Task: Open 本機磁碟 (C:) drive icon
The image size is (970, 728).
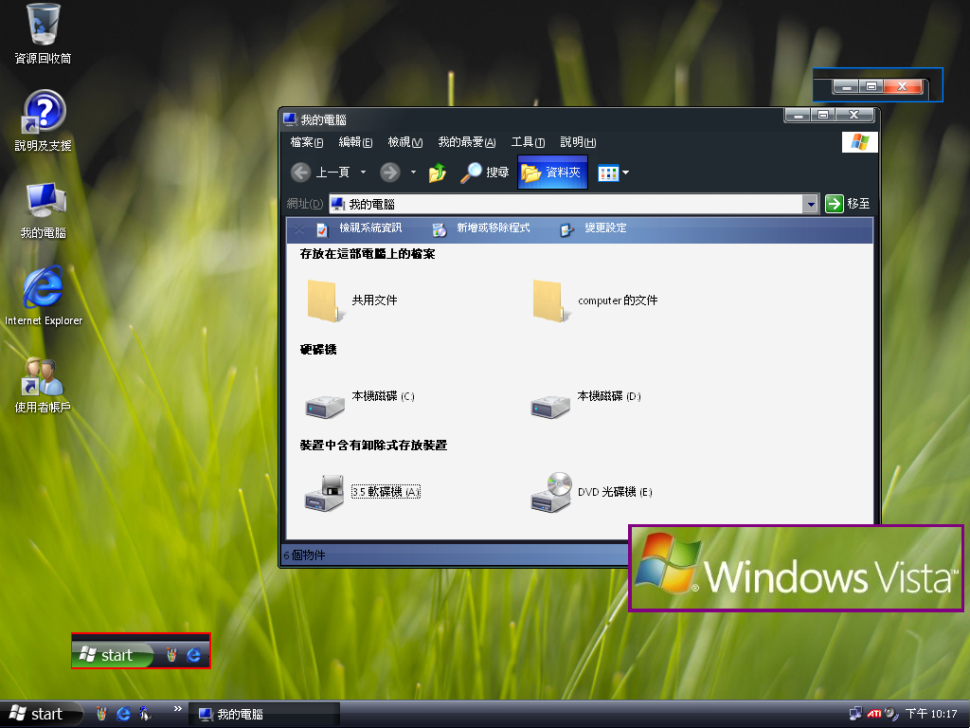Action: [324, 403]
